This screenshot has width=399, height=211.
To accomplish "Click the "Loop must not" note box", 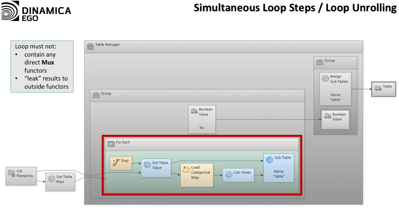I will pos(42,67).
